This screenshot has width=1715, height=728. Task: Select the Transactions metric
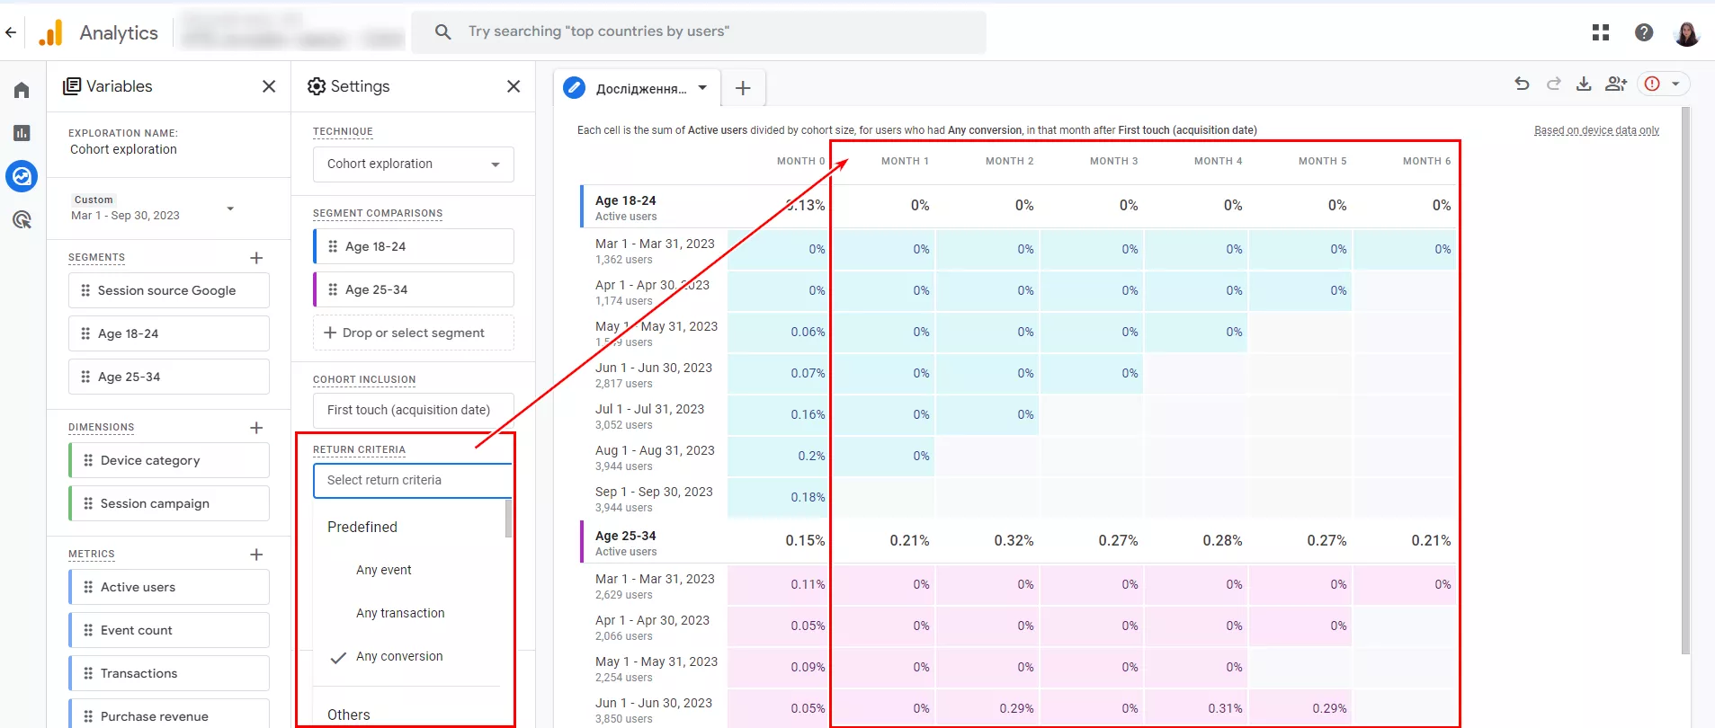tap(169, 674)
